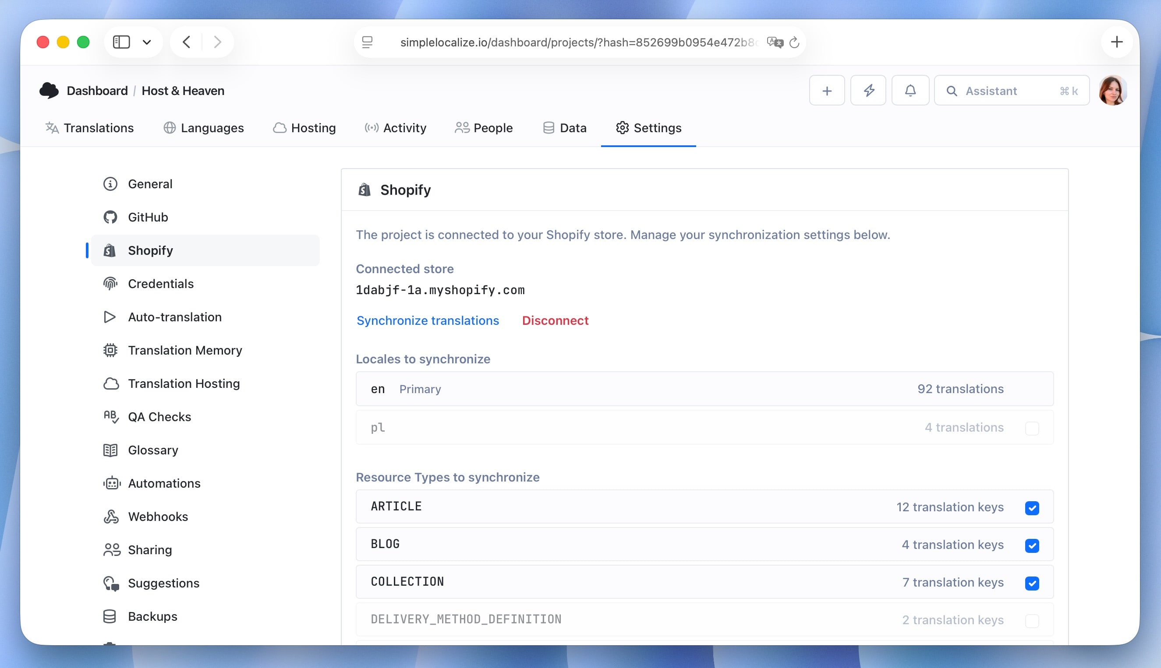
Task: Open the browser sidebar chevron dropdown
Action: click(147, 42)
